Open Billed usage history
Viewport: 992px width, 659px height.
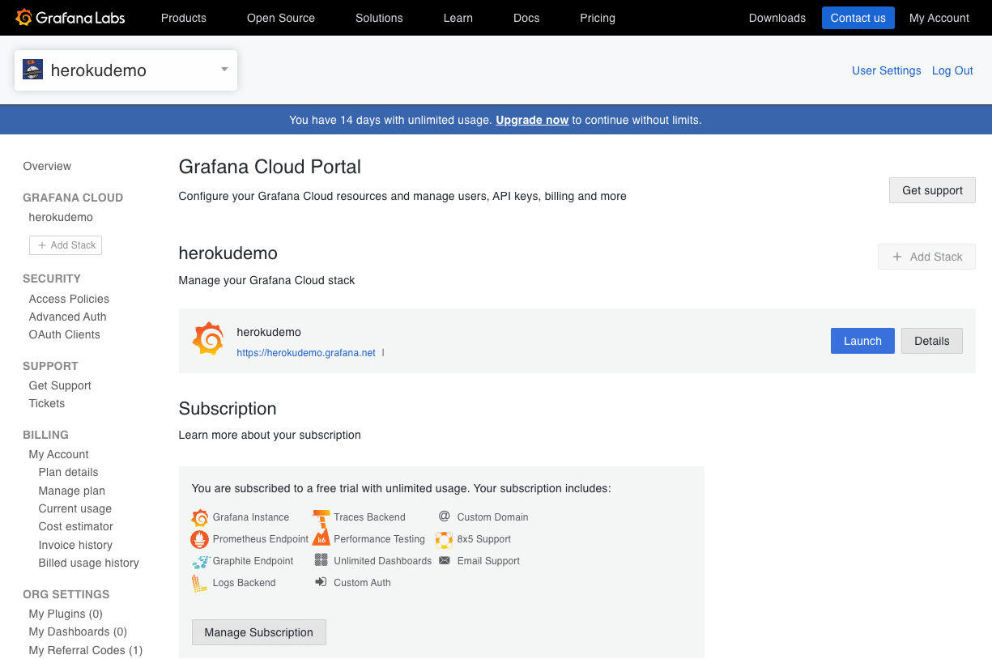point(89,563)
